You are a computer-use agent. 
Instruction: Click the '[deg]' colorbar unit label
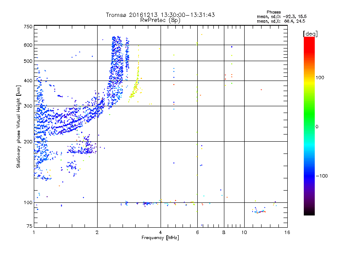pyautogui.click(x=310, y=34)
